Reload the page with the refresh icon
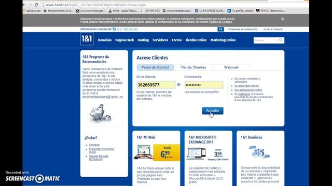Viewport: 332px width, 186px height. pos(36,5)
